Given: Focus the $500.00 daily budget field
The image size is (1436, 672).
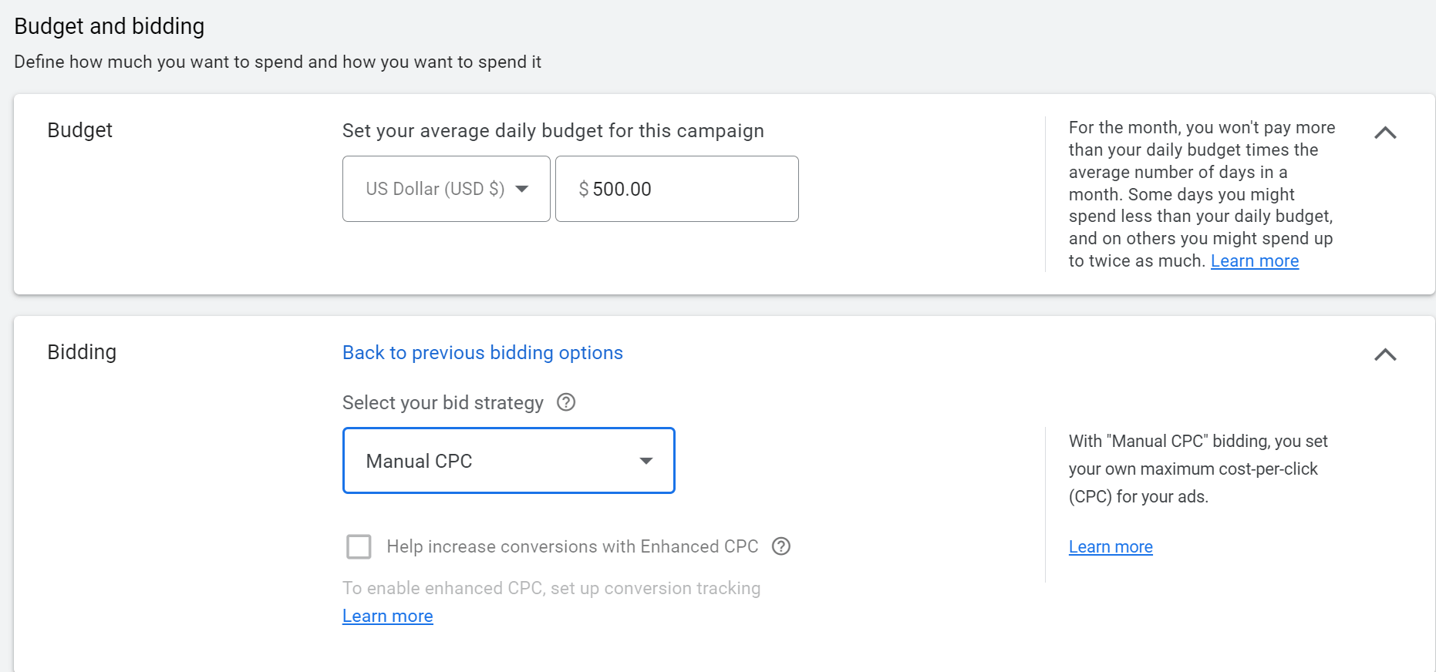Looking at the screenshot, I should [677, 189].
